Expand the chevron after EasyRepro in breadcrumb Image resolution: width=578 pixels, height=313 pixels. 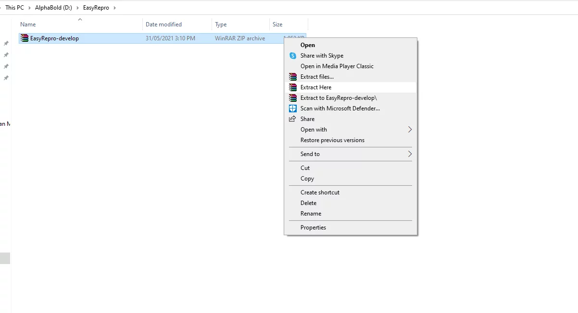point(114,8)
